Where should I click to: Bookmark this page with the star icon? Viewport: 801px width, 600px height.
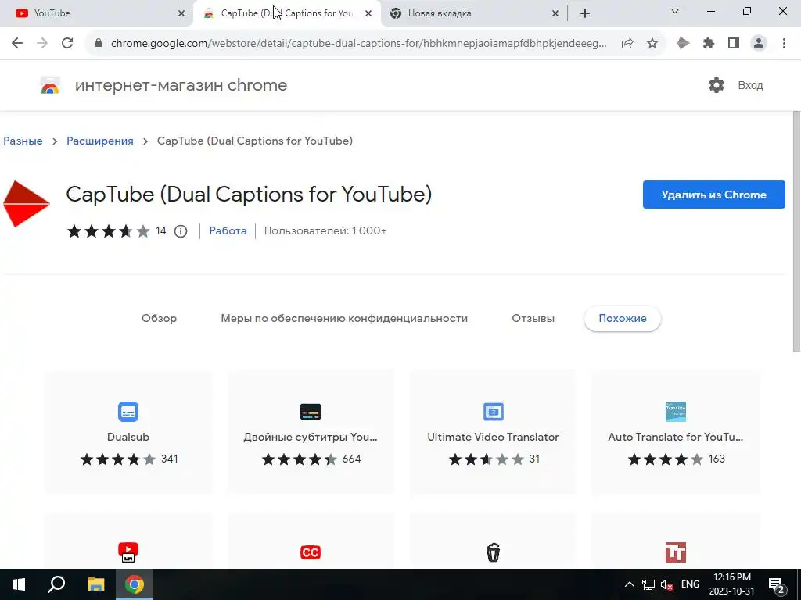click(652, 44)
